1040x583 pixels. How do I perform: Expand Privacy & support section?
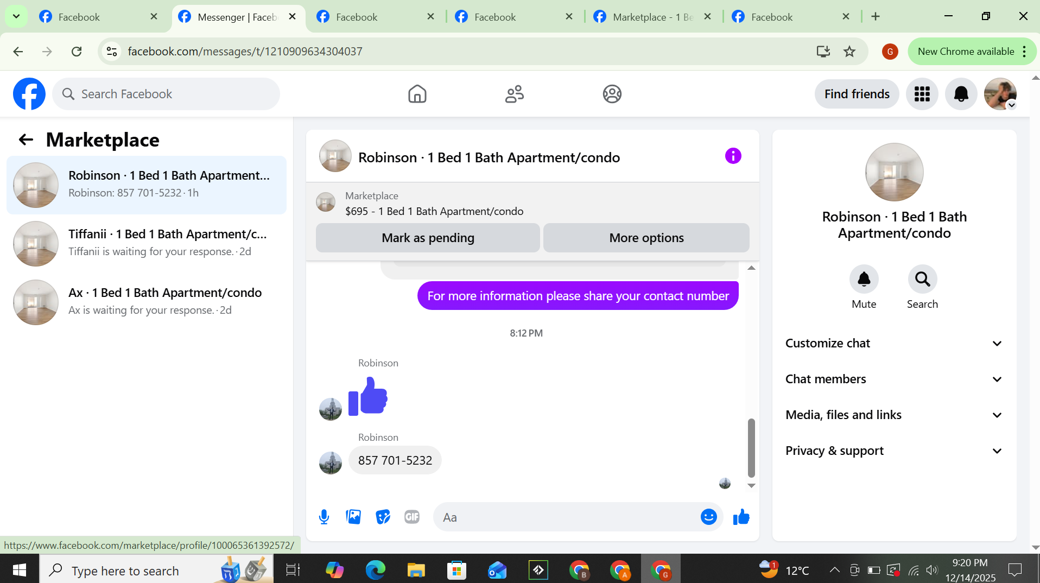point(894,451)
